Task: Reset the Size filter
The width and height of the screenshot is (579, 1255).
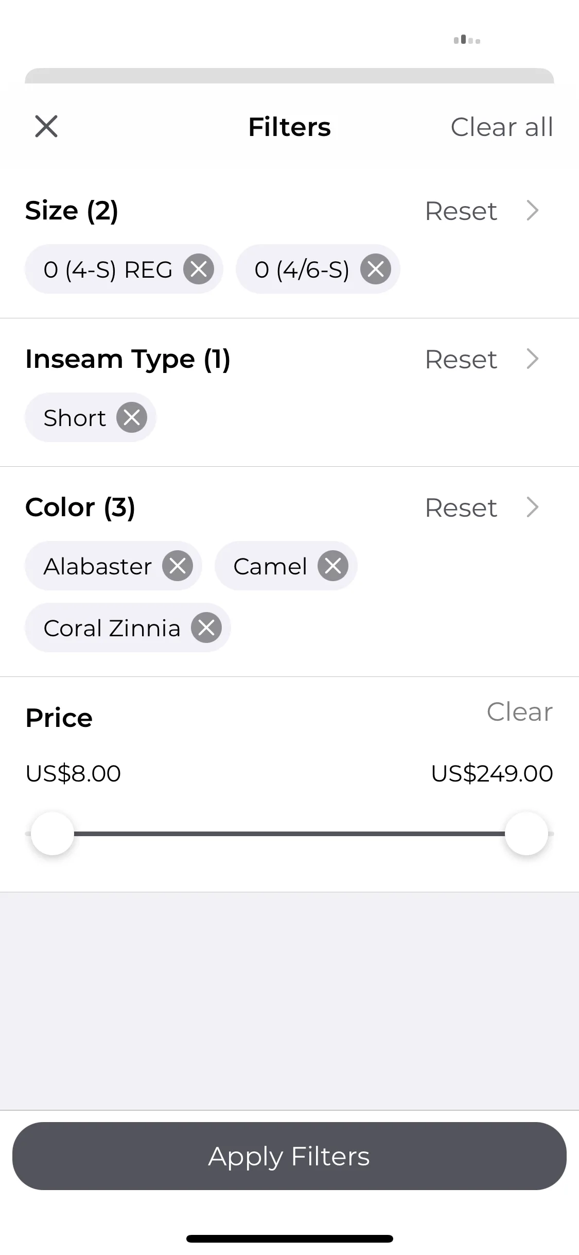Action: (x=461, y=211)
